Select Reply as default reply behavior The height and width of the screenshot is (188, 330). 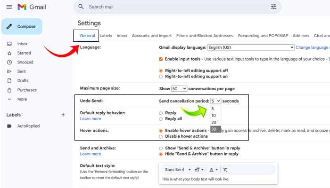[161, 113]
